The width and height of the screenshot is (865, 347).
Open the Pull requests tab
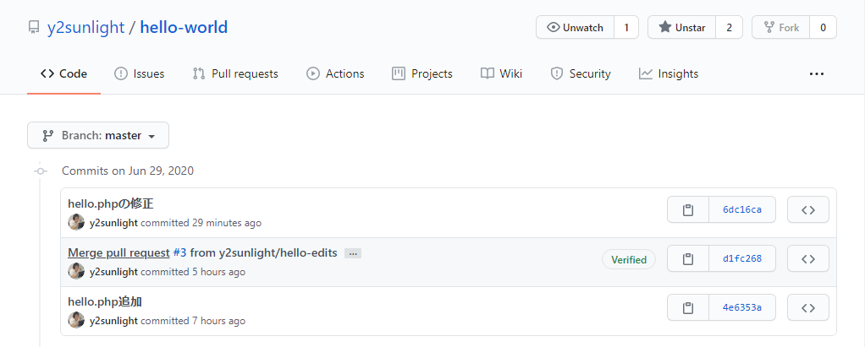(235, 74)
